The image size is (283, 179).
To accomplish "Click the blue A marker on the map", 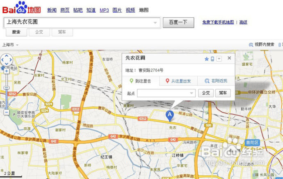I will pyautogui.click(x=170, y=116).
